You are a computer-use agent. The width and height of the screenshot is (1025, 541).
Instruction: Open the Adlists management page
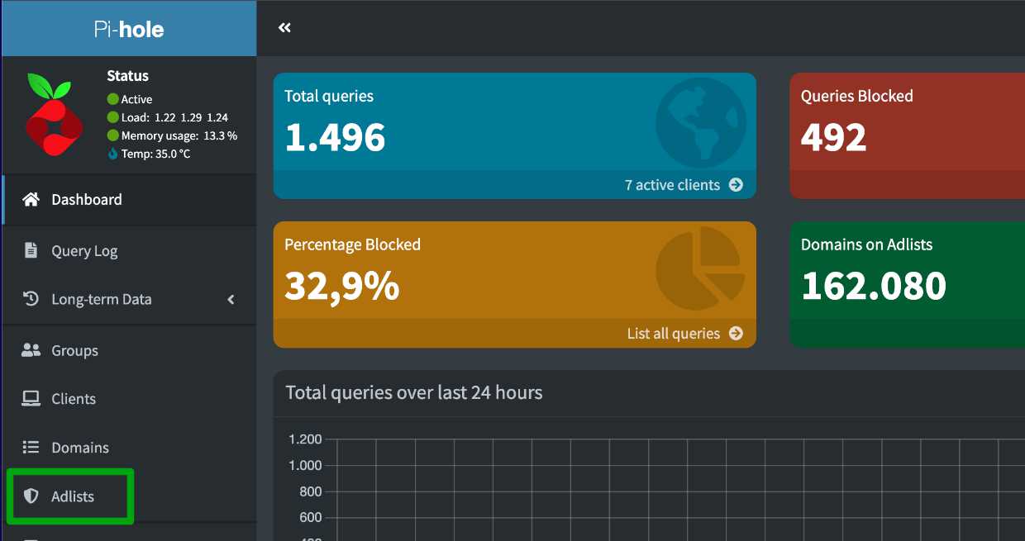[129, 496]
